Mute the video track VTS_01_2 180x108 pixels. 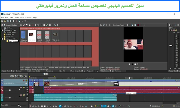(24, 81)
